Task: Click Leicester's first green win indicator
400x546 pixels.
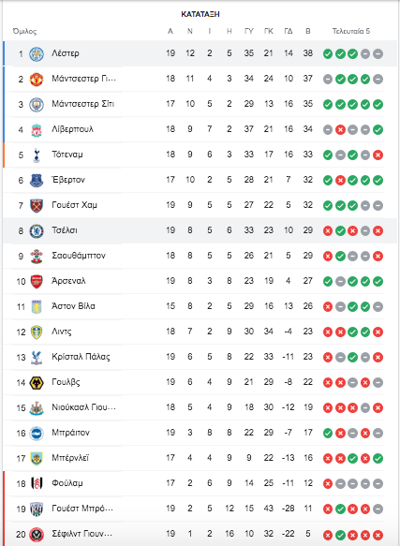Action: [328, 54]
